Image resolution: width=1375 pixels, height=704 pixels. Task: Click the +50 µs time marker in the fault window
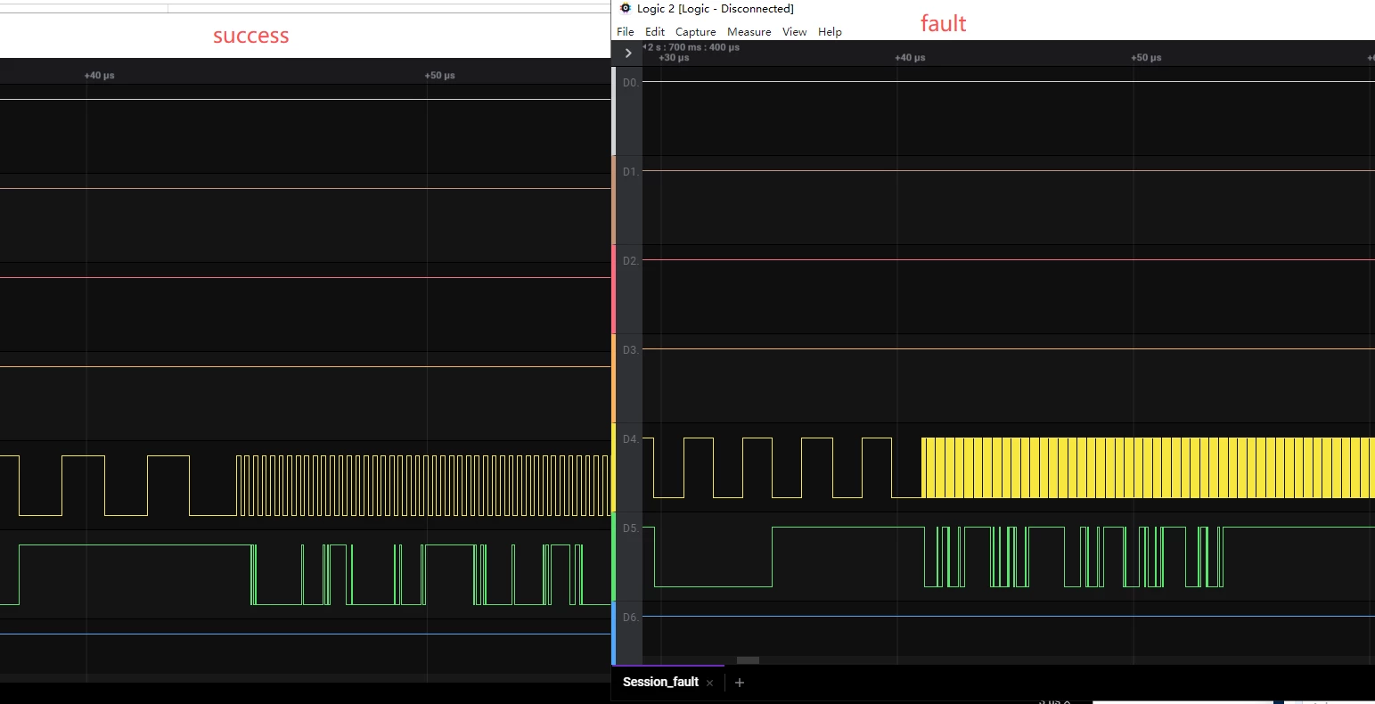pos(1146,58)
